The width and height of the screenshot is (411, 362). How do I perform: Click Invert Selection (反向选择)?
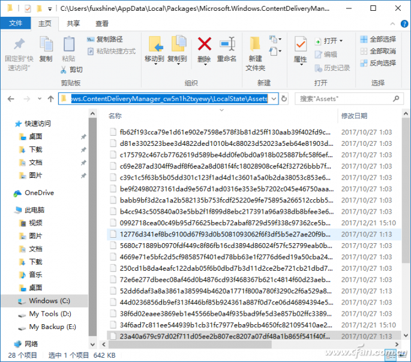point(378,63)
